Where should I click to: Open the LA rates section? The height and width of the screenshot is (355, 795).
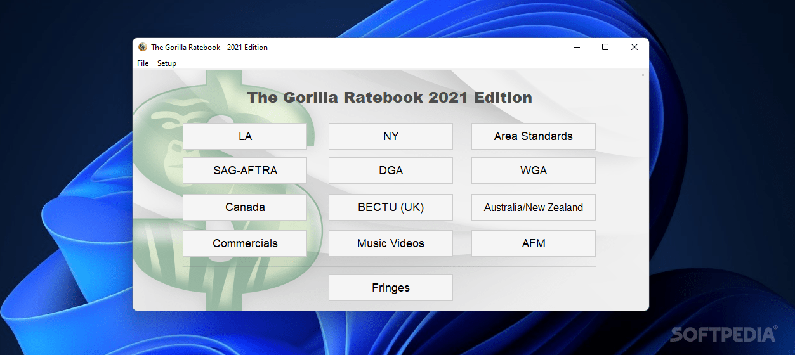coord(245,136)
